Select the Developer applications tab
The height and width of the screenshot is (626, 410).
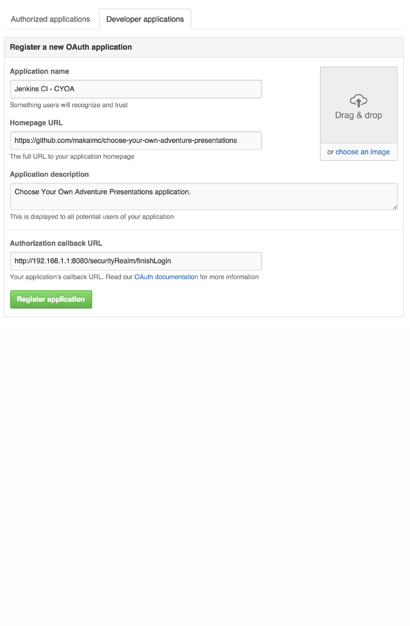pyautogui.click(x=145, y=19)
